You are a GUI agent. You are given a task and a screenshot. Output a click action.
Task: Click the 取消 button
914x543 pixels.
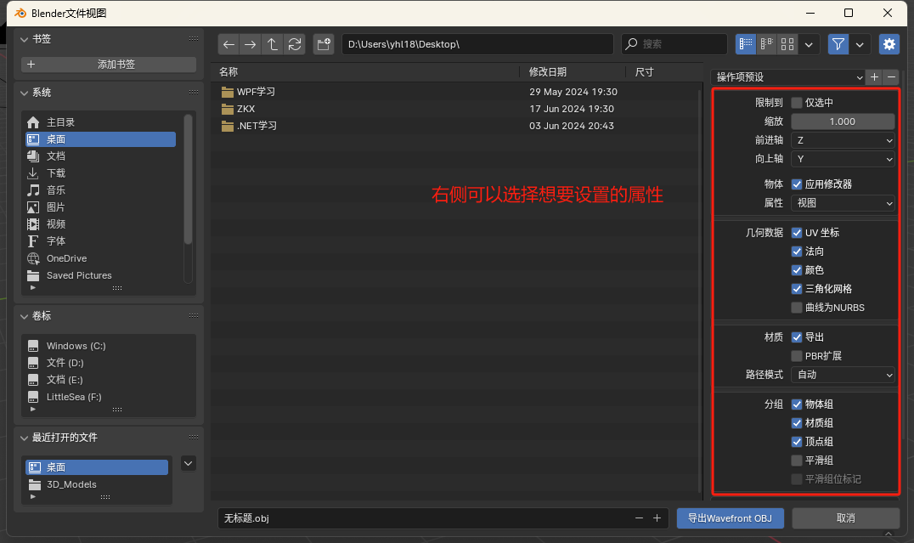pos(845,518)
